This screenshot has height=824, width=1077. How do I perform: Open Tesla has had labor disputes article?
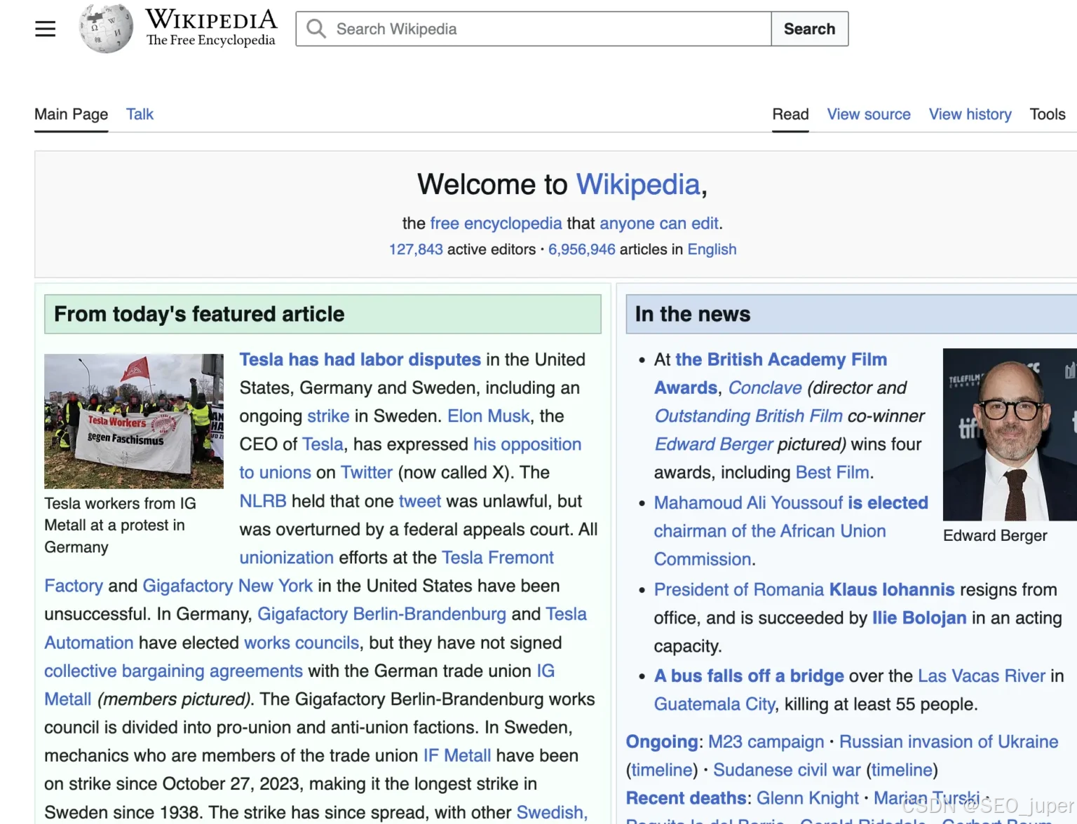360,359
